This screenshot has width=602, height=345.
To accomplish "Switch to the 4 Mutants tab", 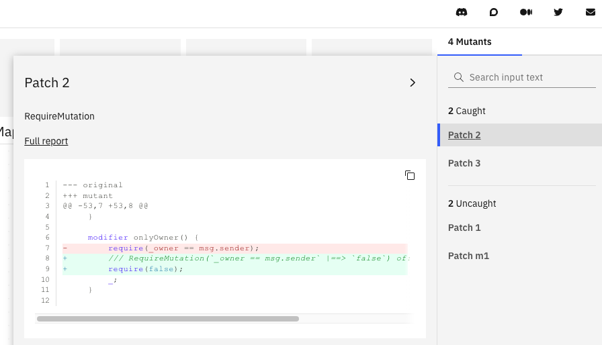I will pyautogui.click(x=470, y=42).
